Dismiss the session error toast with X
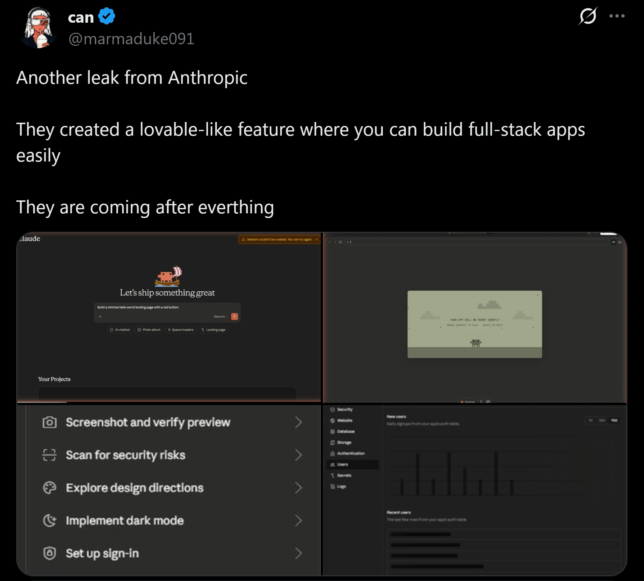Screen dimensions: 644x581 (x=316, y=239)
